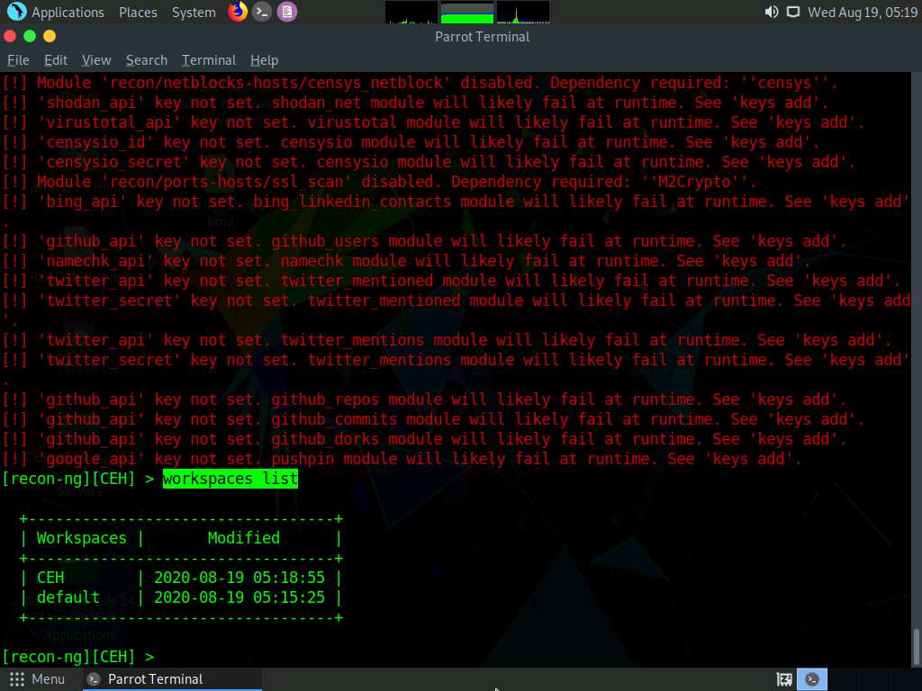Launch Firefox from the top panel
This screenshot has height=691, width=922.
click(x=238, y=11)
